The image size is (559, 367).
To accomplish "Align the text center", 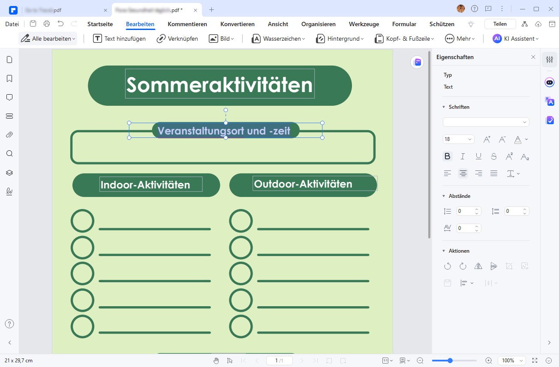I will [x=463, y=173].
